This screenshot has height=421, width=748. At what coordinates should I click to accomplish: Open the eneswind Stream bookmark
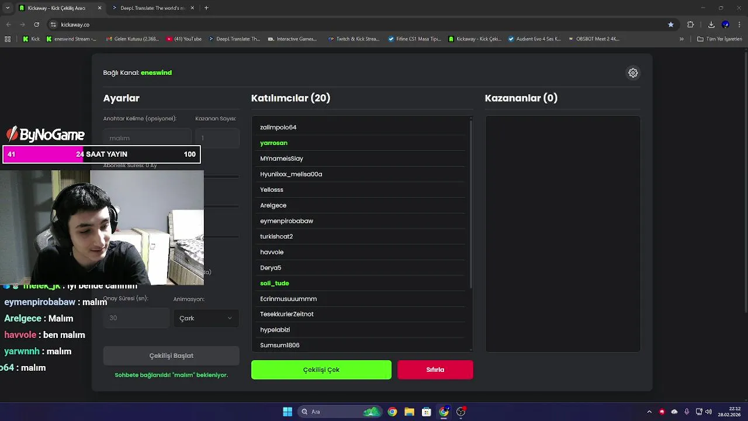[x=71, y=39]
